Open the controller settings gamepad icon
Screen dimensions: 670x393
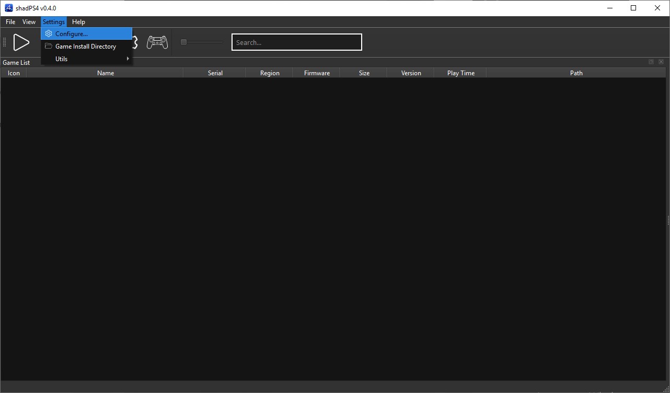click(x=157, y=42)
